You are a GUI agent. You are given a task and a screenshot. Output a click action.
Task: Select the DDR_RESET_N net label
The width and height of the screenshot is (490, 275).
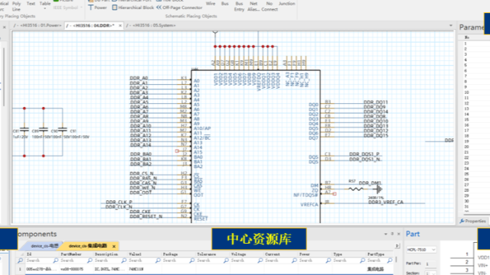(x=146, y=216)
